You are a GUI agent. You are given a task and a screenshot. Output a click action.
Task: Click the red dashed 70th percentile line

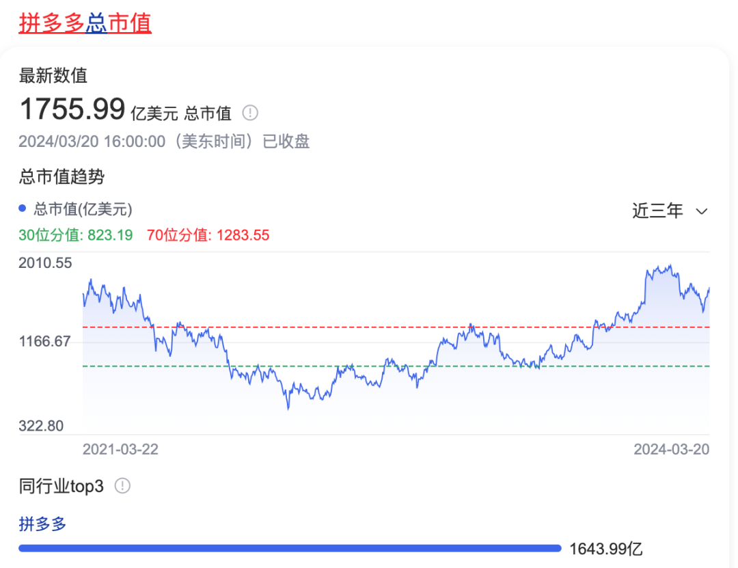pyautogui.click(x=396, y=327)
